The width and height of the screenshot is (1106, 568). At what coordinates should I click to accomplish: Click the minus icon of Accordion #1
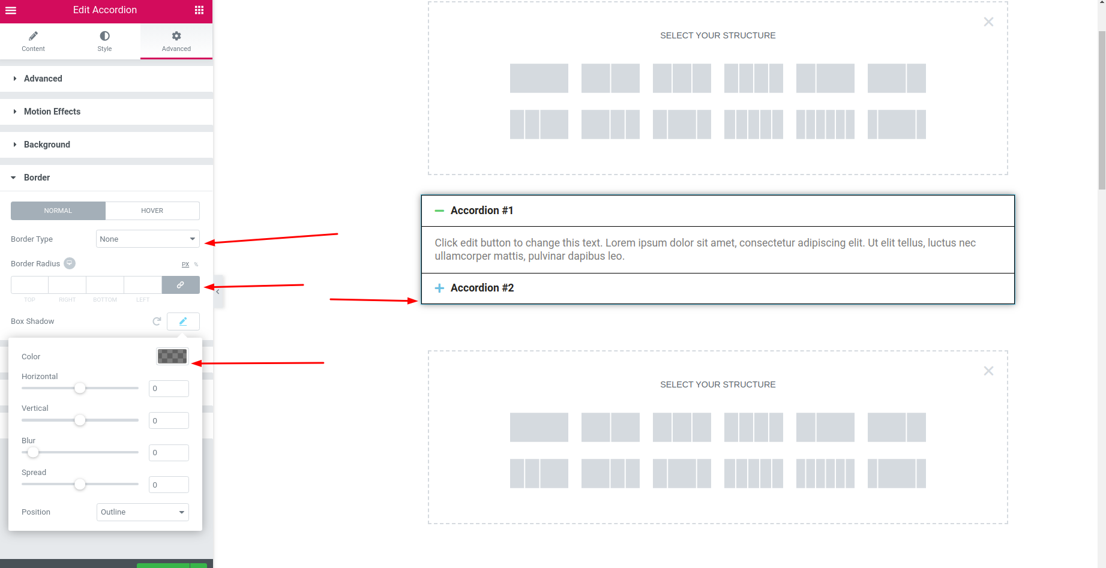click(x=439, y=211)
